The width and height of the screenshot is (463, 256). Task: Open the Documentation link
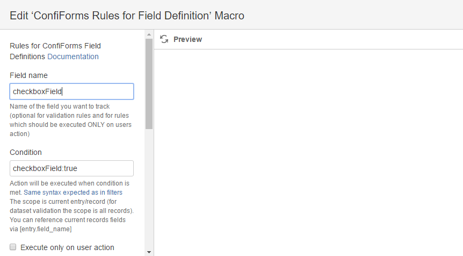pyautogui.click(x=73, y=56)
